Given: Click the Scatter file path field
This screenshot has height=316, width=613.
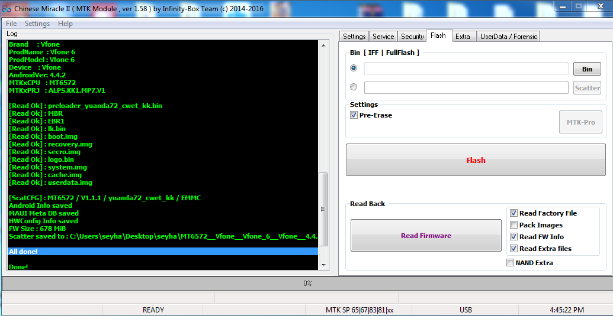Looking at the screenshot, I should pos(466,87).
